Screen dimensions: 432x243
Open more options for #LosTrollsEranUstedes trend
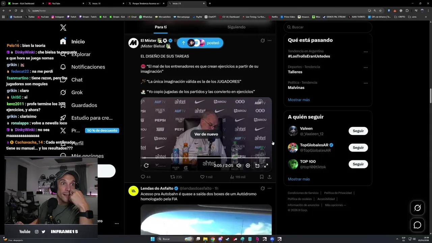point(366,52)
